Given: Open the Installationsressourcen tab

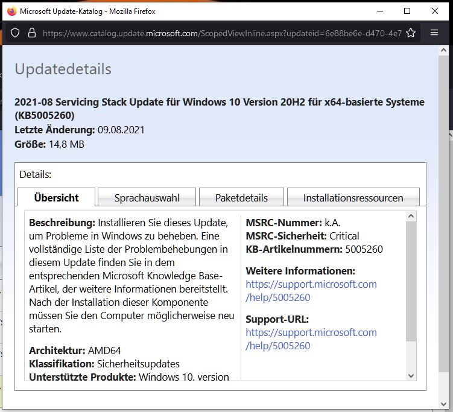Looking at the screenshot, I should tap(353, 198).
